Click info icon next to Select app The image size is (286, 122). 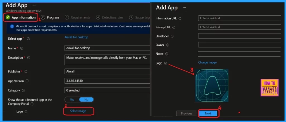[28, 39]
